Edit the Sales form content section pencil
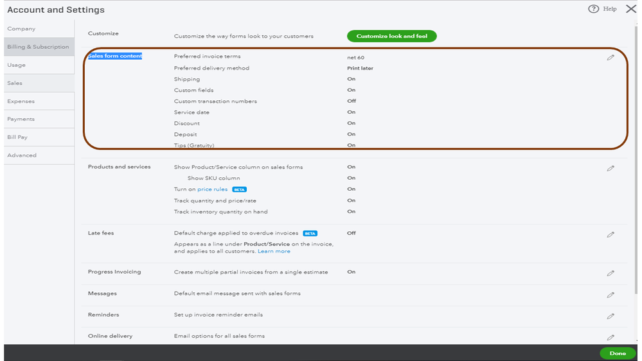 click(611, 58)
